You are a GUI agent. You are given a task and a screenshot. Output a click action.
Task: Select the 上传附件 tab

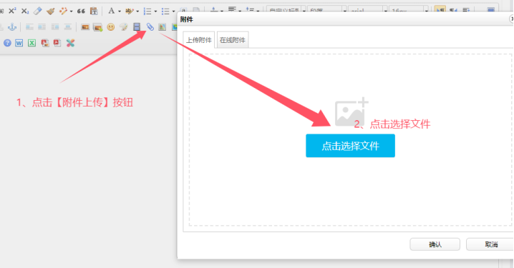(198, 40)
